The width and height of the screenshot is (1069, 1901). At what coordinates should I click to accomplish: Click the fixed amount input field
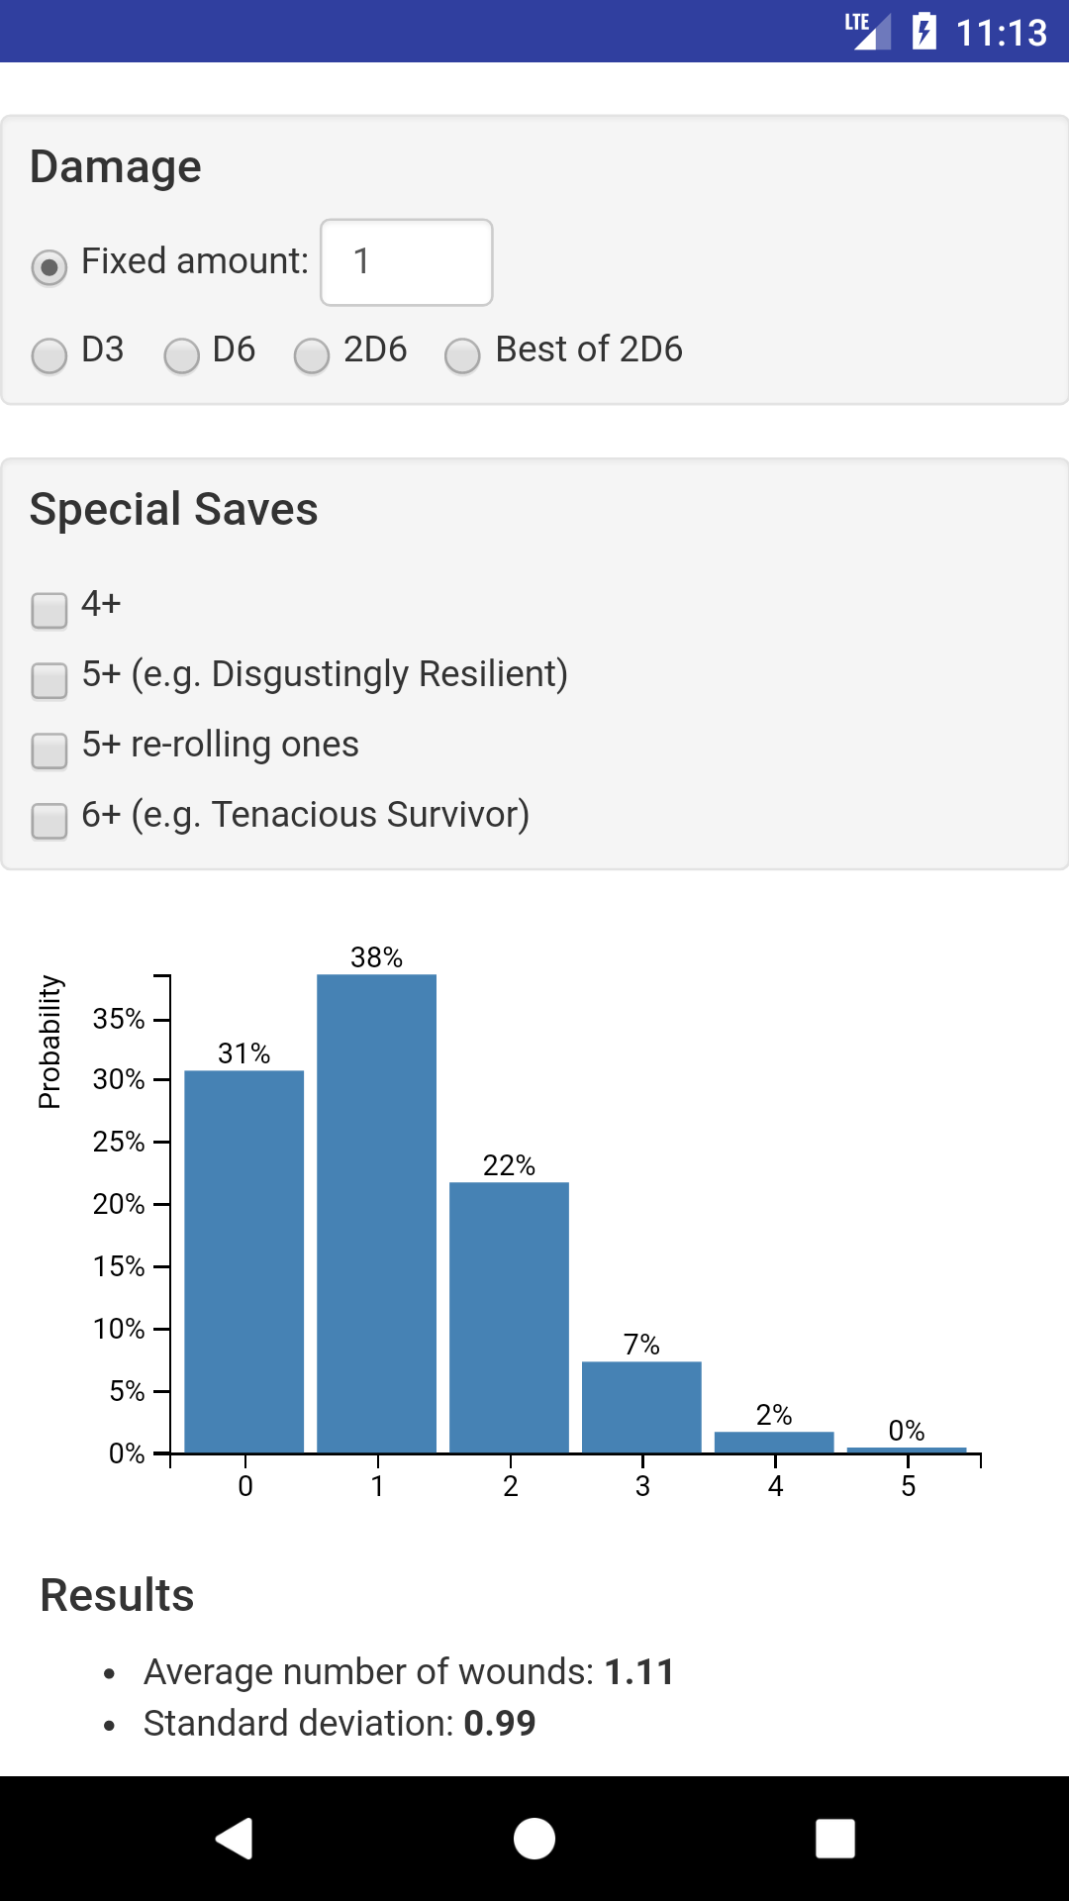[405, 262]
